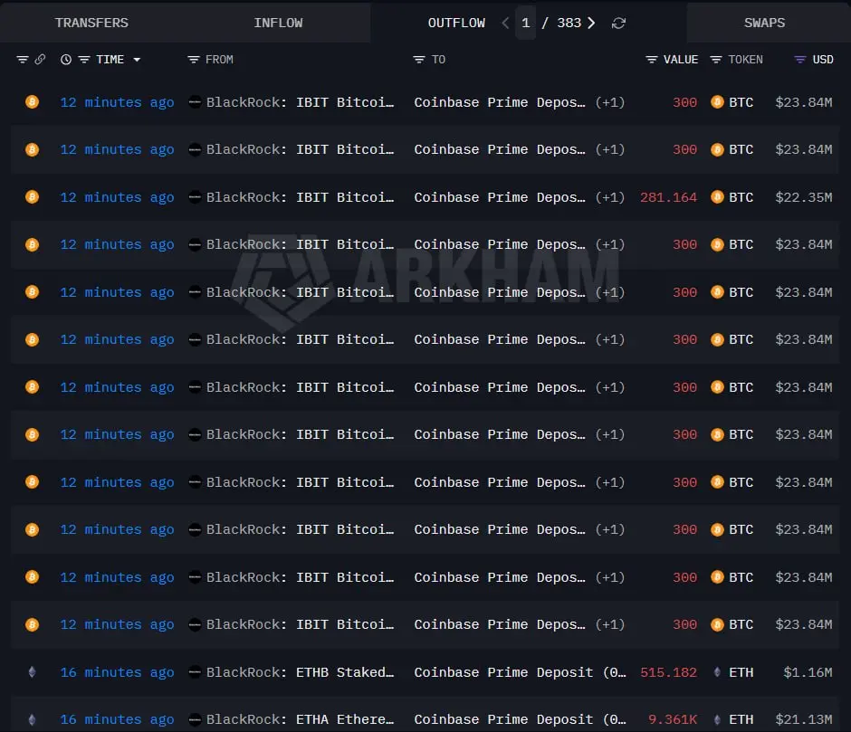The width and height of the screenshot is (851, 732).
Task: Click the $22.35M USD amount
Action: point(804,197)
